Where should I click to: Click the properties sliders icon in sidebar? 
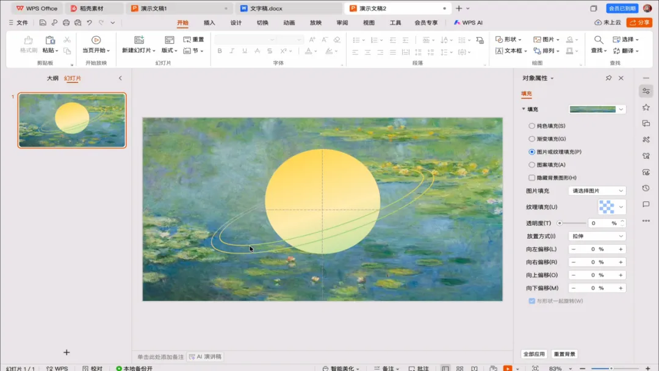(x=646, y=91)
